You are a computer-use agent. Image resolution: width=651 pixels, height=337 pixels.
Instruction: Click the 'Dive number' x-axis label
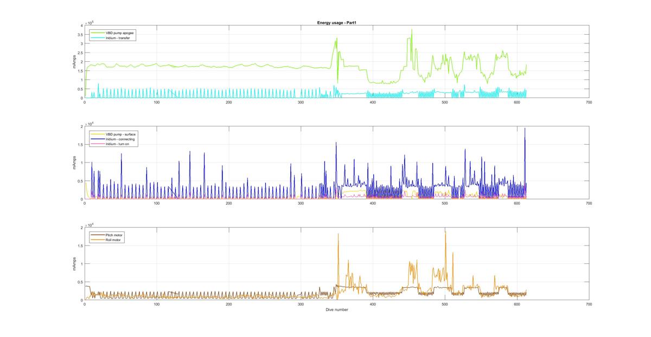[x=336, y=310]
